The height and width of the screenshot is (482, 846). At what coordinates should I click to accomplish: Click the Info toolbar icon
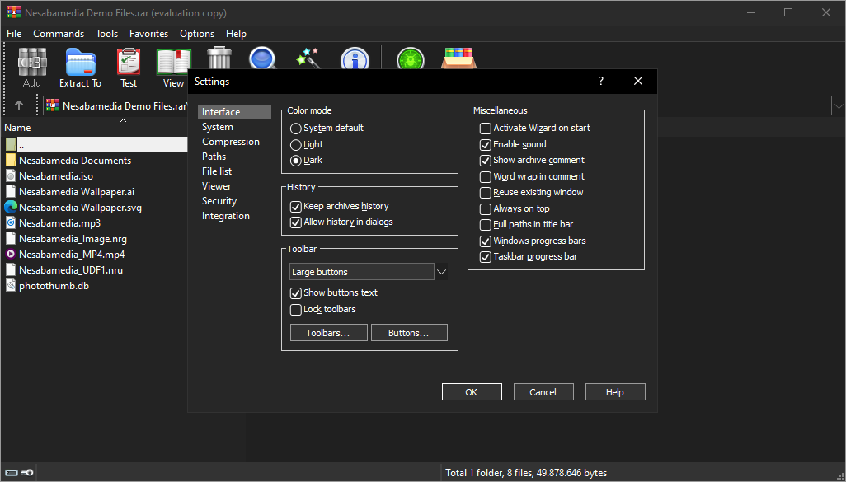pyautogui.click(x=355, y=59)
